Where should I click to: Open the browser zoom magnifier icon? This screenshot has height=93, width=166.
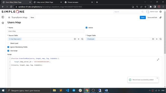pyautogui.click(x=137, y=7)
